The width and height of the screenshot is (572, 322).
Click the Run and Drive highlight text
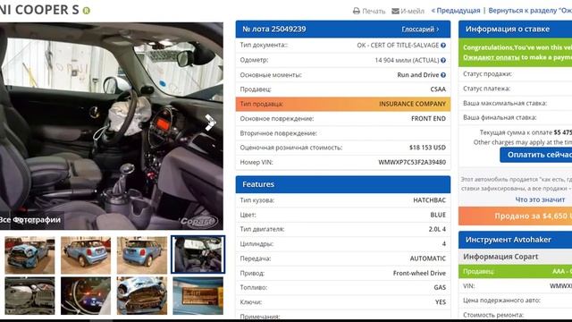point(417,75)
